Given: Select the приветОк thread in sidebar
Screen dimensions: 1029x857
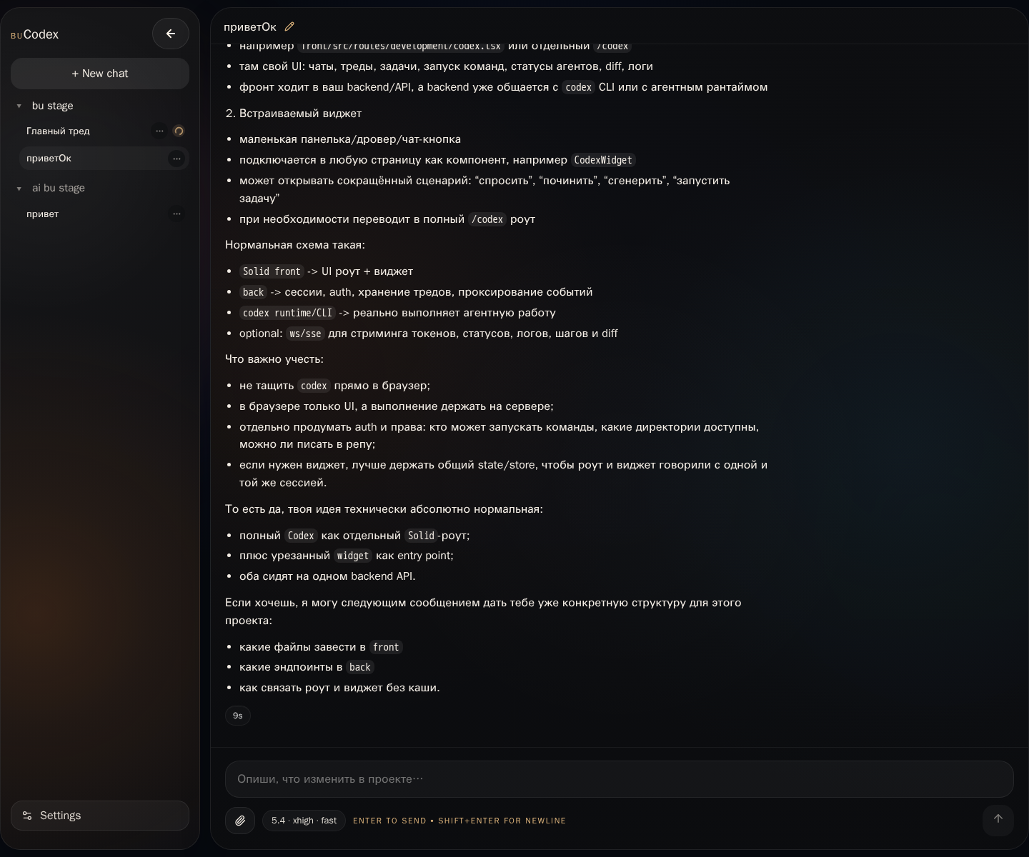Looking at the screenshot, I should [x=49, y=159].
